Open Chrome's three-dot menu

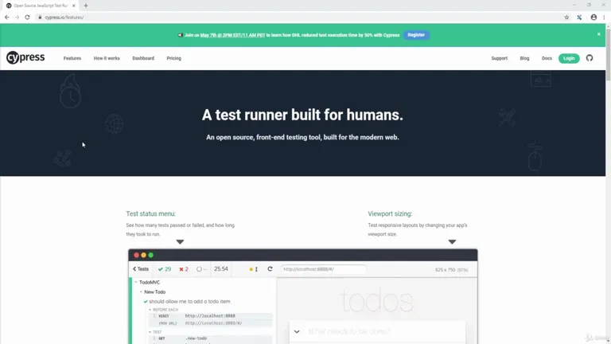[x=604, y=18]
